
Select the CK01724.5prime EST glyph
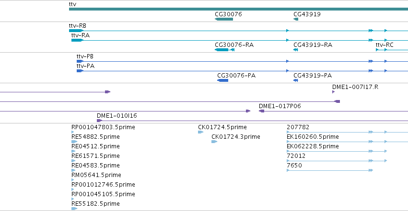200,132
